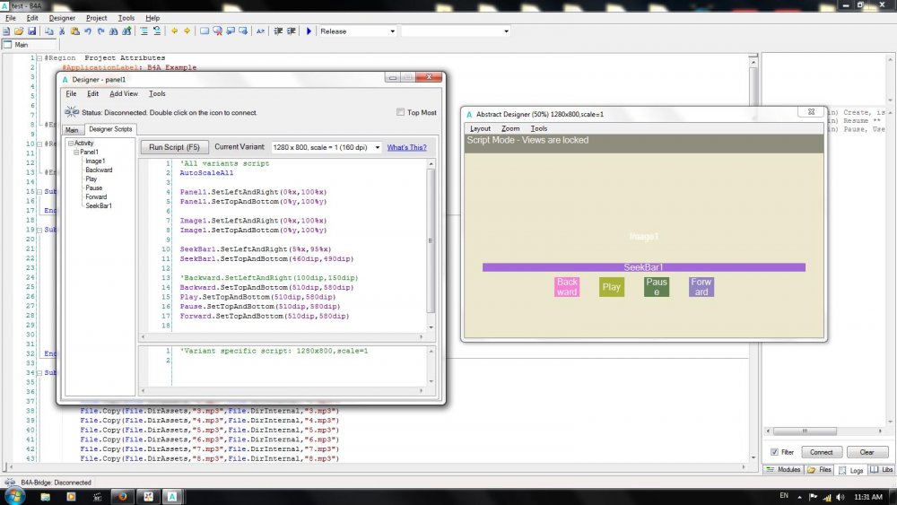
Task: Open the What's This? link
Action: (406, 147)
